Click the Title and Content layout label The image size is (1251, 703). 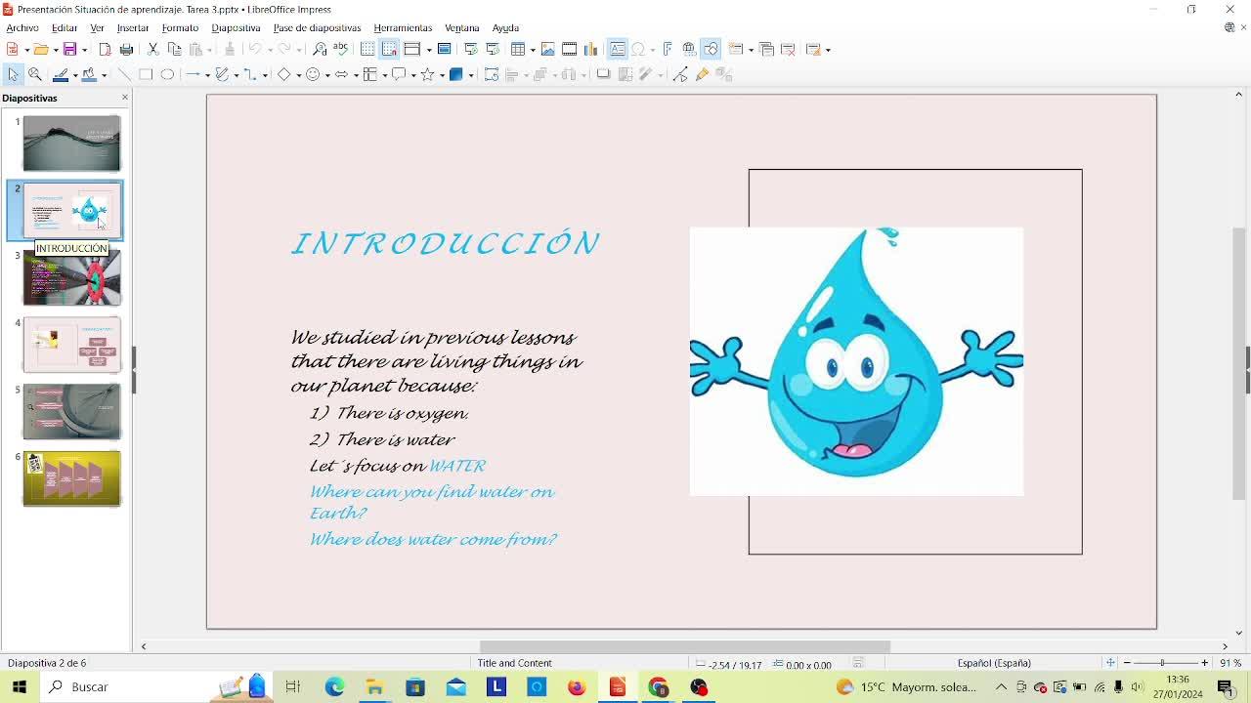point(514,663)
